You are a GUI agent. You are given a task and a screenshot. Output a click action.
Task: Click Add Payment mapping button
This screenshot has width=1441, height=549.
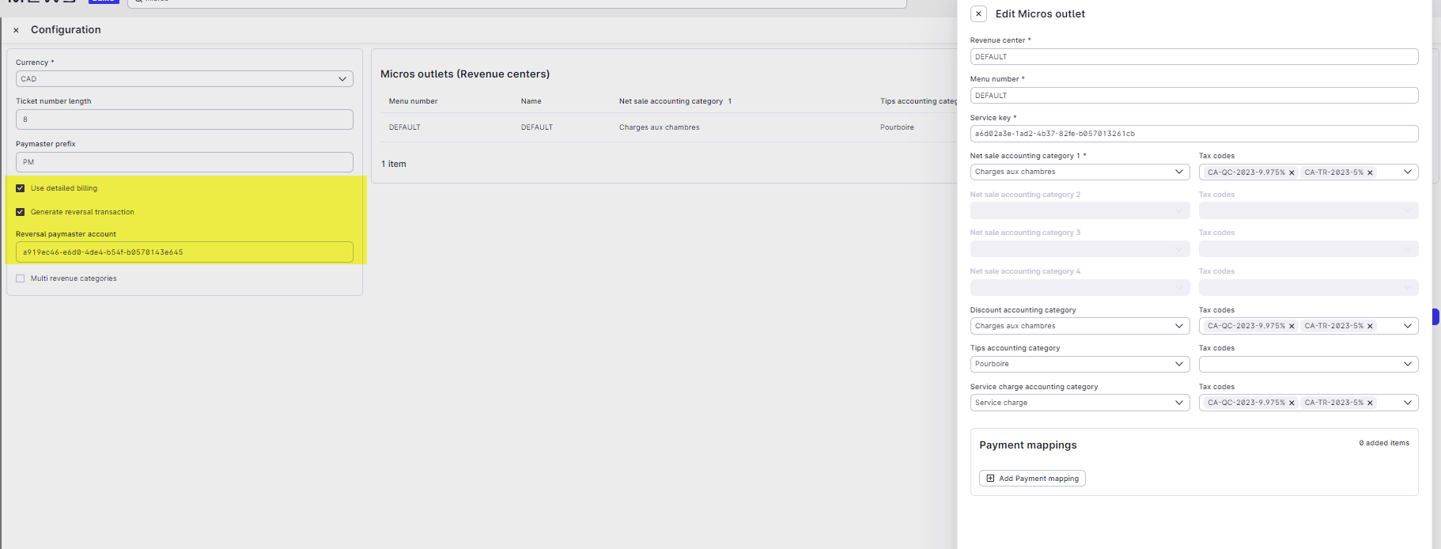point(1032,479)
